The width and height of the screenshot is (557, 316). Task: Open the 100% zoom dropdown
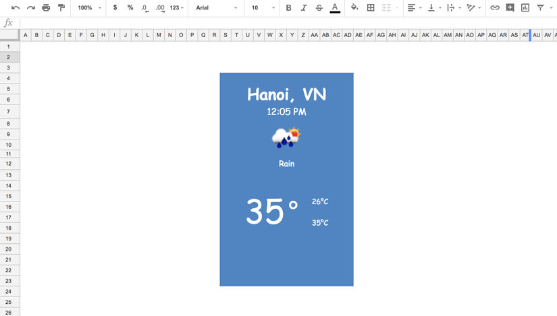(89, 8)
